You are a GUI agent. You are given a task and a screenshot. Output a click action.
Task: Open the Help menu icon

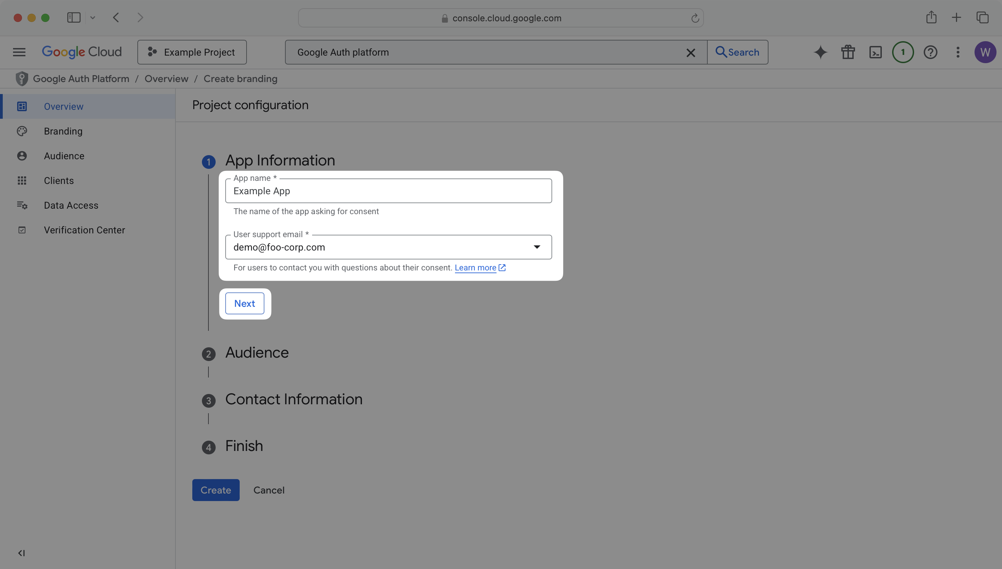click(931, 52)
